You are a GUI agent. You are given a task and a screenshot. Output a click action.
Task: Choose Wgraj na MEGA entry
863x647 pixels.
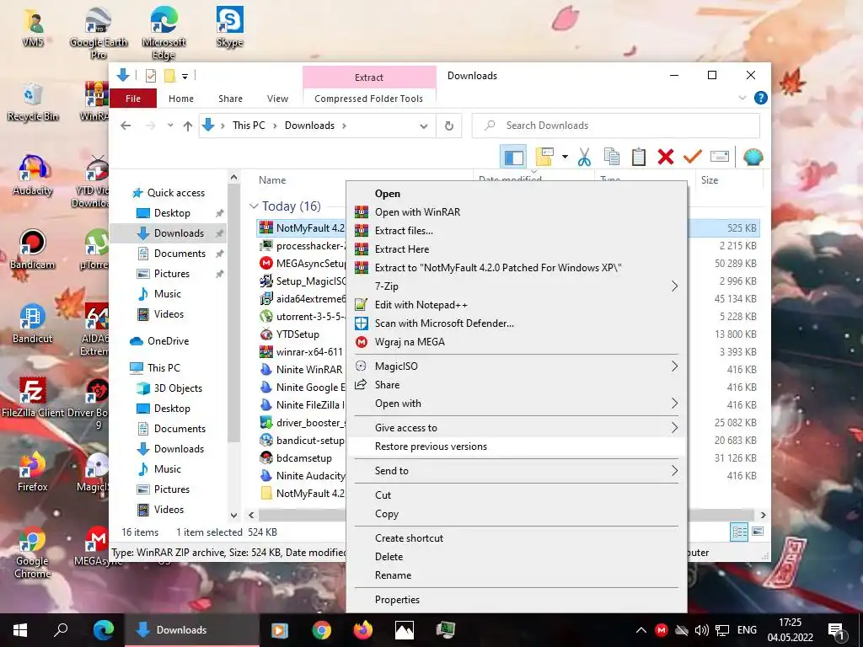[517, 342]
